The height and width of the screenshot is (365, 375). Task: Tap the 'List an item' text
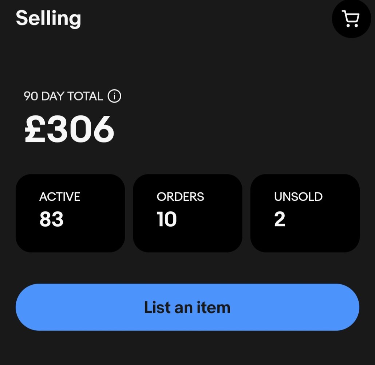pyautogui.click(x=187, y=307)
